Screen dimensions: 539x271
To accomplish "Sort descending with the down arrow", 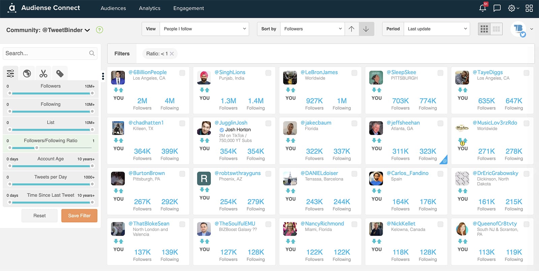I will coord(366,29).
